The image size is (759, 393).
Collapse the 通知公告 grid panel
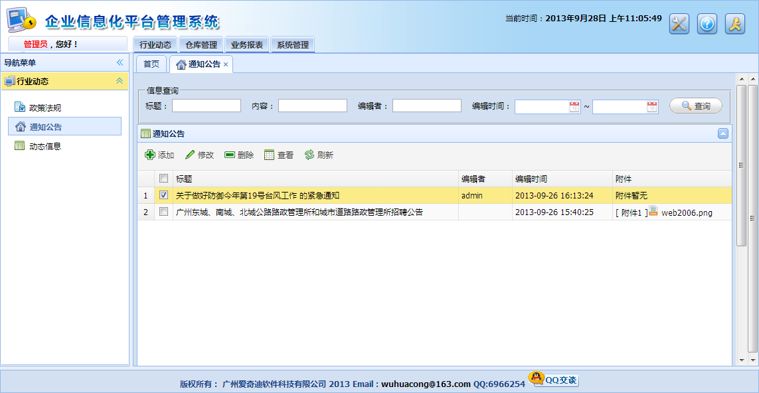click(722, 133)
